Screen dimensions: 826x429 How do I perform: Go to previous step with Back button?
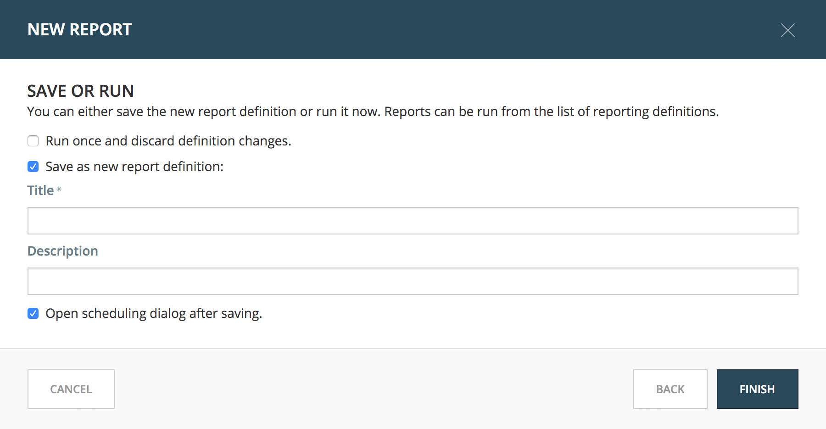(x=670, y=389)
